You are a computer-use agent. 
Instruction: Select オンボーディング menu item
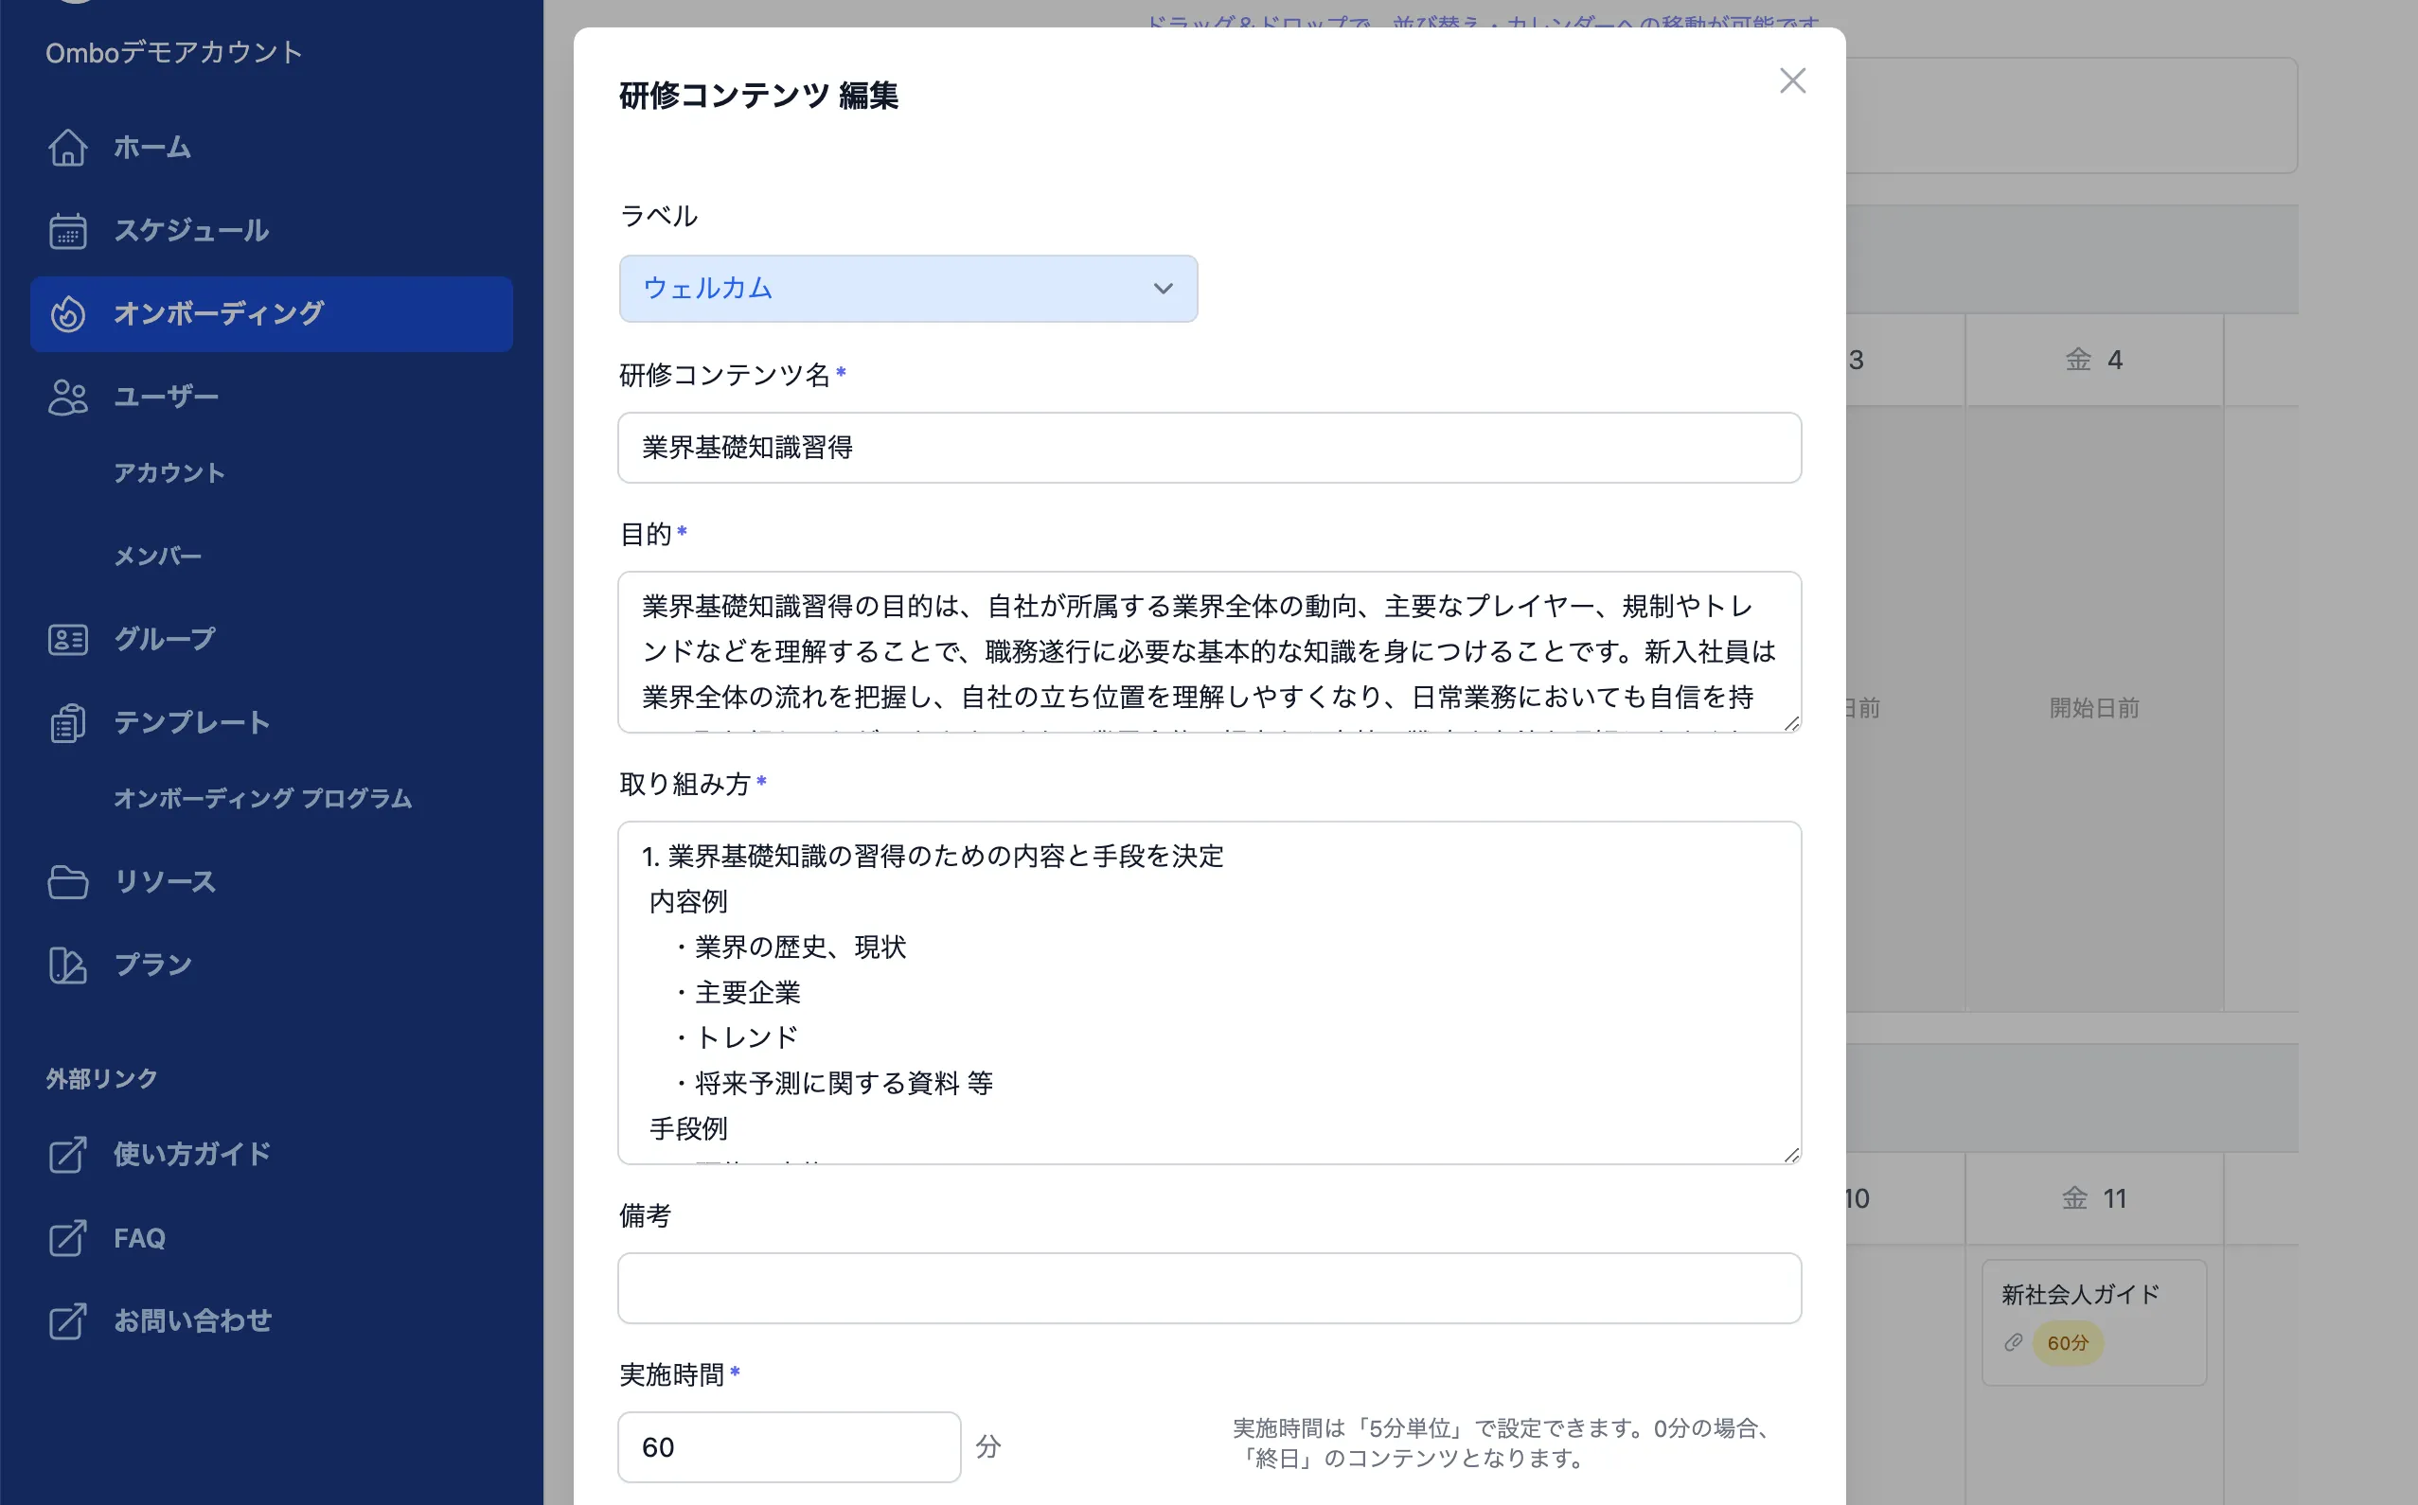(271, 313)
